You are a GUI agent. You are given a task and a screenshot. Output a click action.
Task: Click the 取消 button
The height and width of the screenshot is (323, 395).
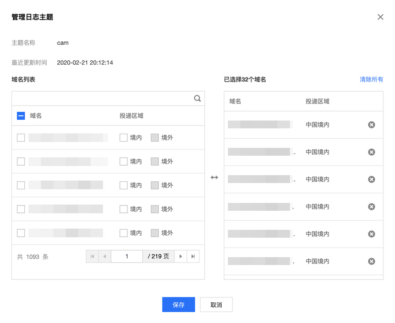point(216,305)
